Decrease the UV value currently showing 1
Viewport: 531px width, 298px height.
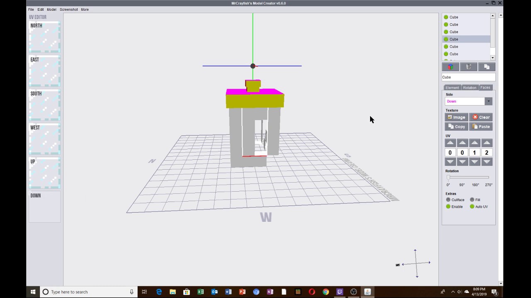pos(475,162)
